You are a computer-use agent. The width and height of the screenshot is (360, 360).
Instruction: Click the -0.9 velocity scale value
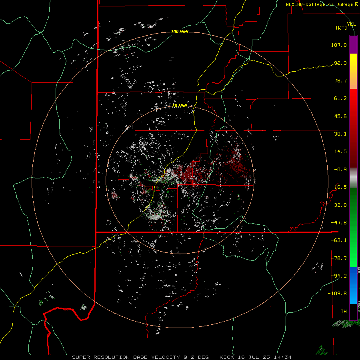[x=340, y=170]
